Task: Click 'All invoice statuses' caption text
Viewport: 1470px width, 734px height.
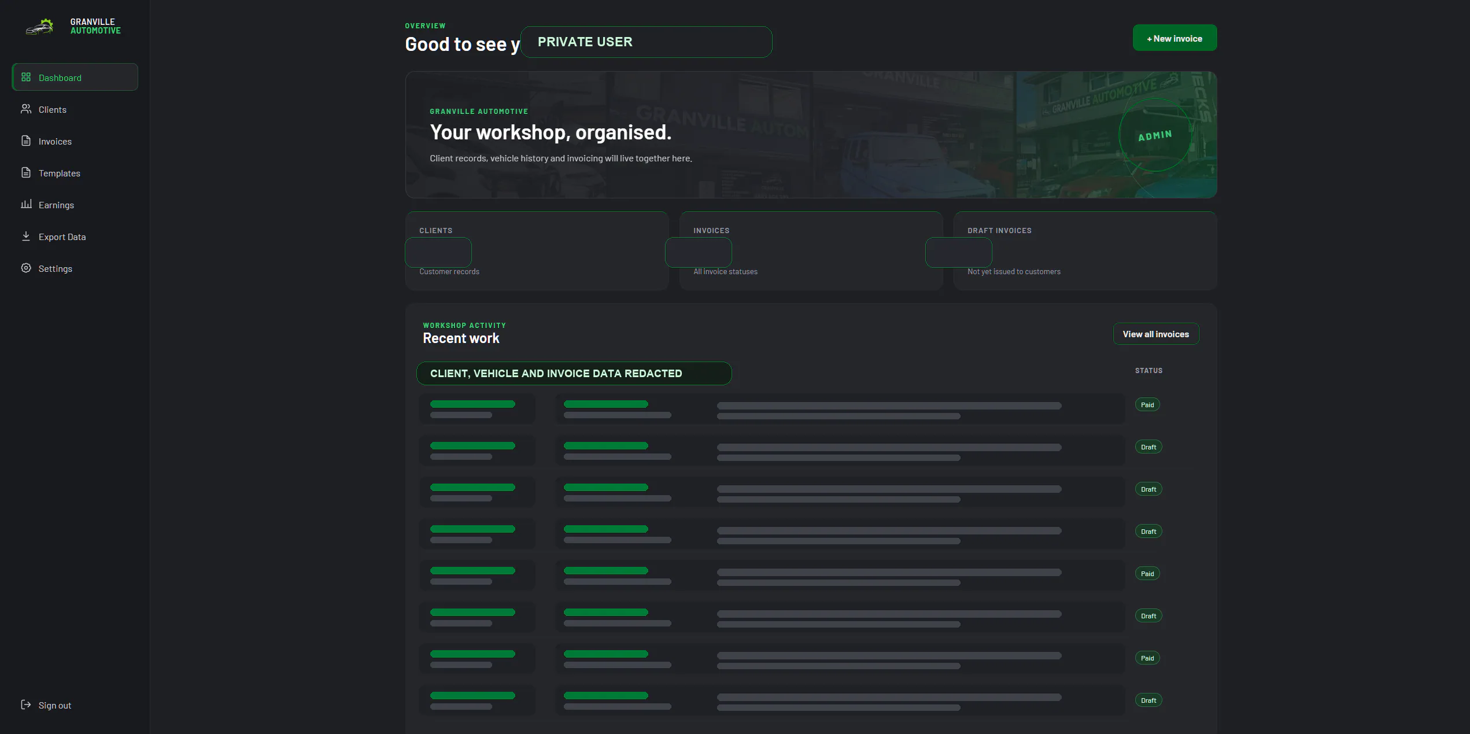Action: point(725,272)
